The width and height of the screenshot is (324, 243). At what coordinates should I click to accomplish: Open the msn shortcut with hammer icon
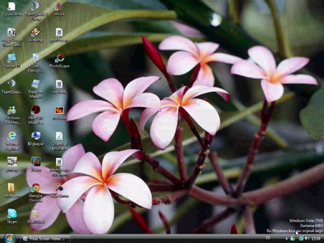pyautogui.click(x=59, y=190)
